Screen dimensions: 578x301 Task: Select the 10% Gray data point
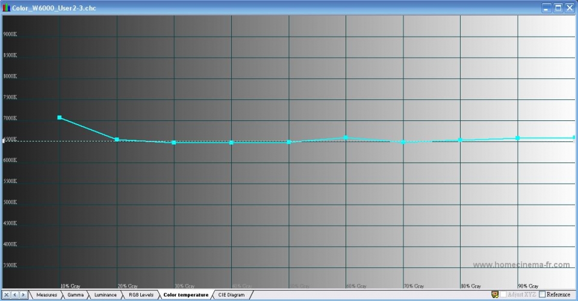60,117
